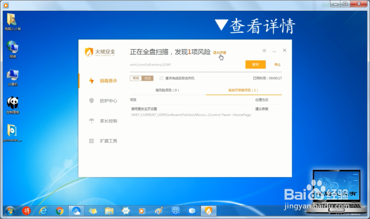Click the wmi://root\directory\LDAP scanning path
This screenshot has height=219, width=370.
click(x=150, y=64)
